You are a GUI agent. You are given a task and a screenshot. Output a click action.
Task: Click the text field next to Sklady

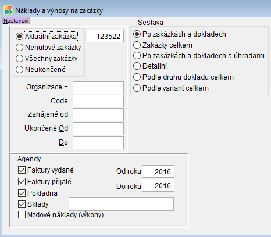122,204
